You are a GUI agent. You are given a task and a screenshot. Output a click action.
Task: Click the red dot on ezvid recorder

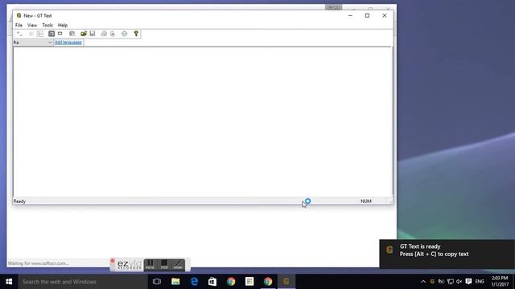click(113, 261)
